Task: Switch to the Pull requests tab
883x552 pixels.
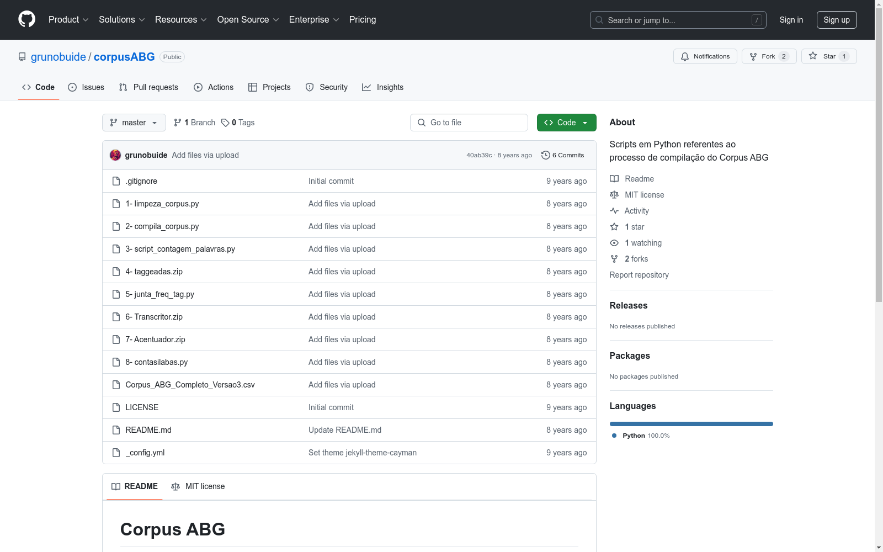Action: (x=148, y=87)
